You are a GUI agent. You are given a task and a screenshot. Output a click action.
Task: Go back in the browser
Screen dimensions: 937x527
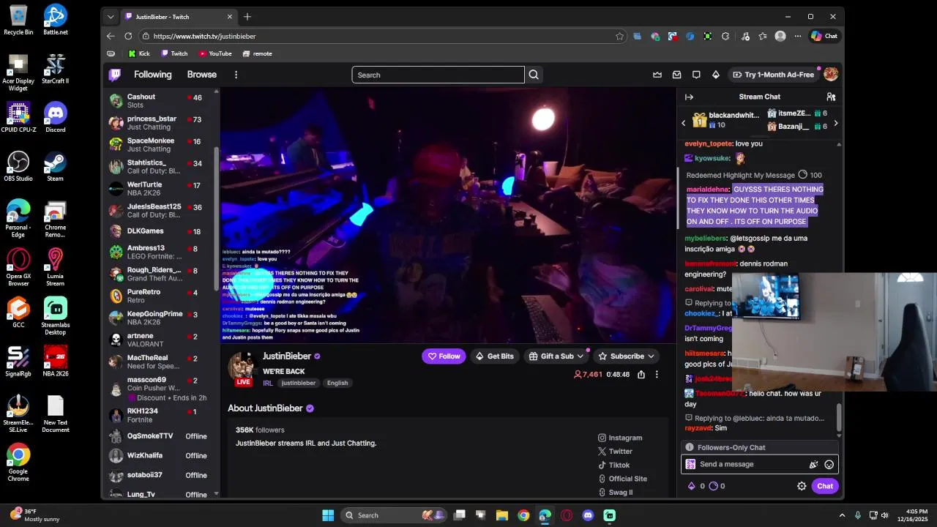click(111, 36)
